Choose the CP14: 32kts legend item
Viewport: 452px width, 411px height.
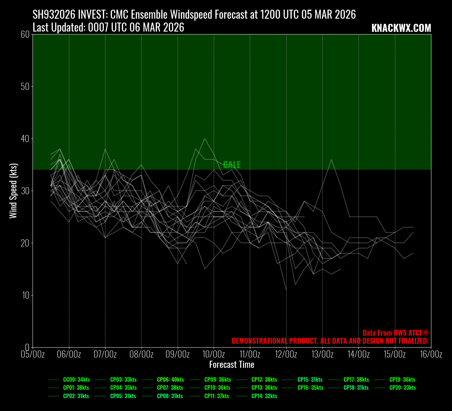(264, 396)
